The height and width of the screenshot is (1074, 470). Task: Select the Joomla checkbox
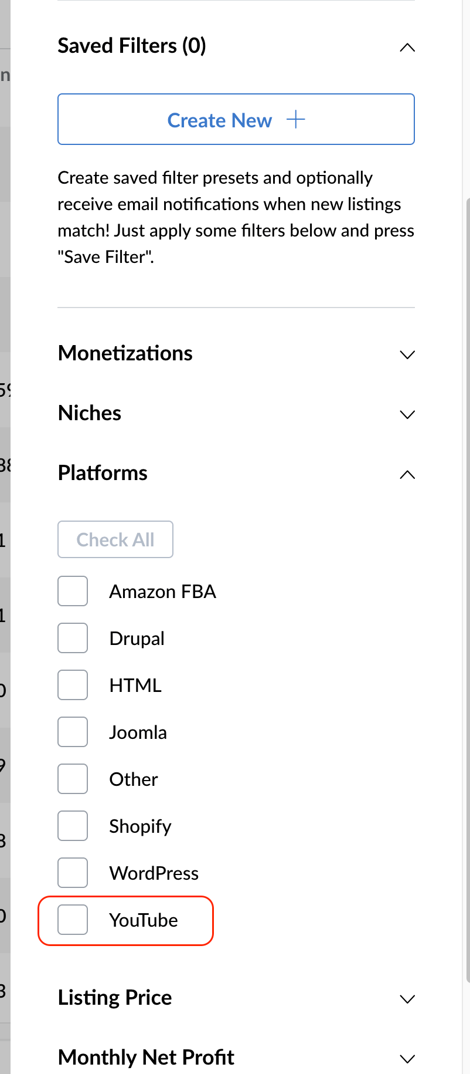(x=73, y=732)
